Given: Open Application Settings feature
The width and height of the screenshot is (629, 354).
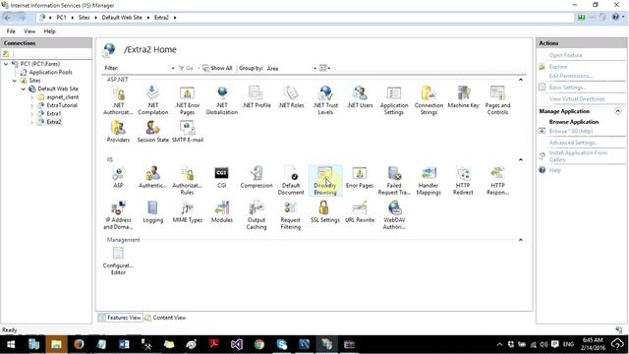Looking at the screenshot, I should point(394,100).
